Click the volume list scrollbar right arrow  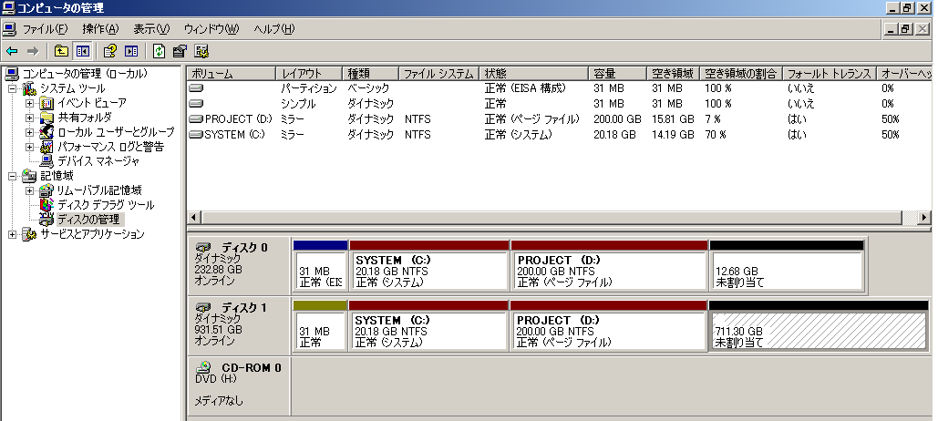coord(925,217)
